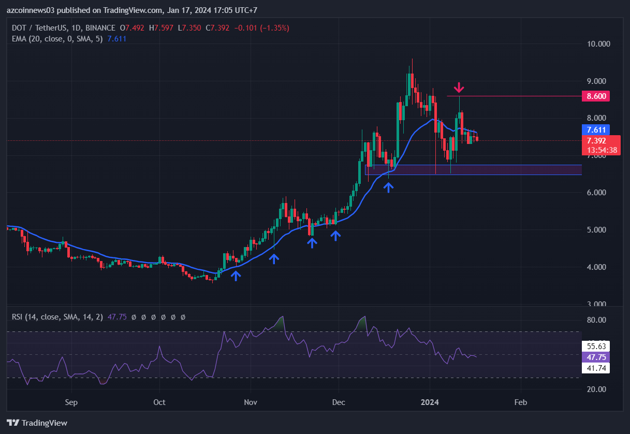Click the blue up arrow under the mid-December candles
630x434 pixels.
[x=388, y=187]
